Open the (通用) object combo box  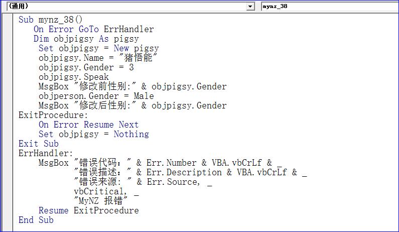click(130, 7)
